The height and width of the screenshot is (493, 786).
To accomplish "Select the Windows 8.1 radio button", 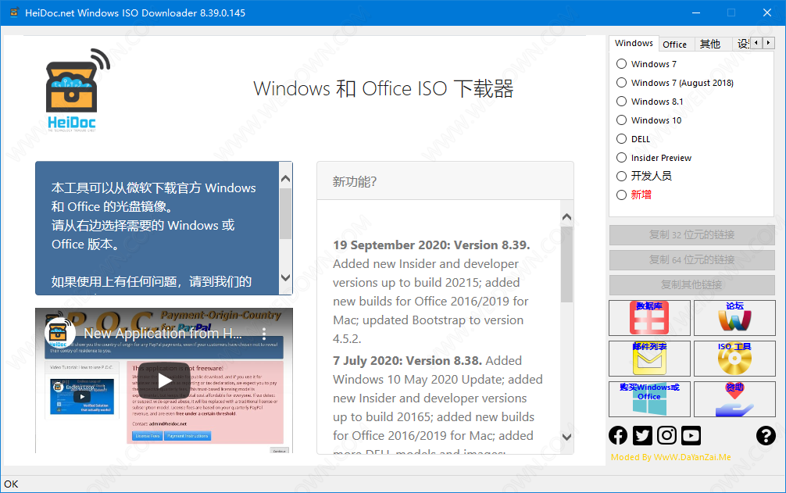I will [x=622, y=102].
